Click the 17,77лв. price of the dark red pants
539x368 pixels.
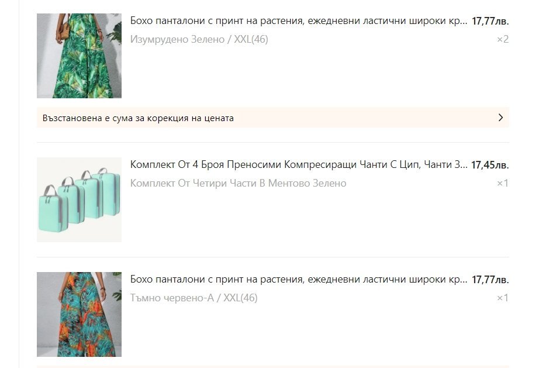(x=490, y=280)
